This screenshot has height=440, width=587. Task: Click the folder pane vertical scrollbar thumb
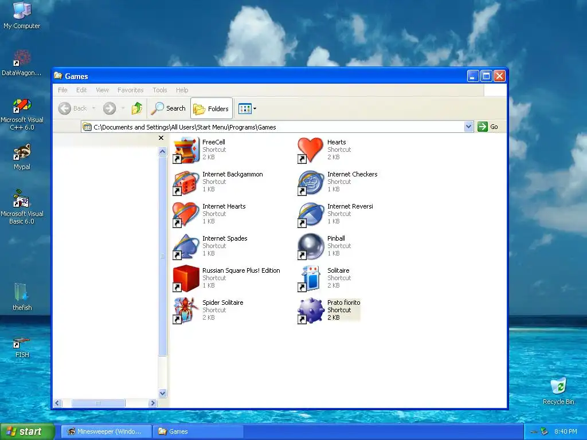tap(162, 256)
